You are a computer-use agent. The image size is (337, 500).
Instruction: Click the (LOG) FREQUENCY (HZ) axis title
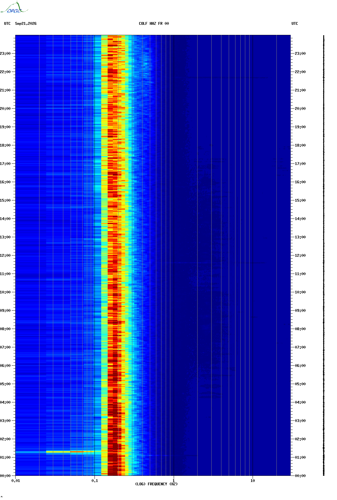156,484
